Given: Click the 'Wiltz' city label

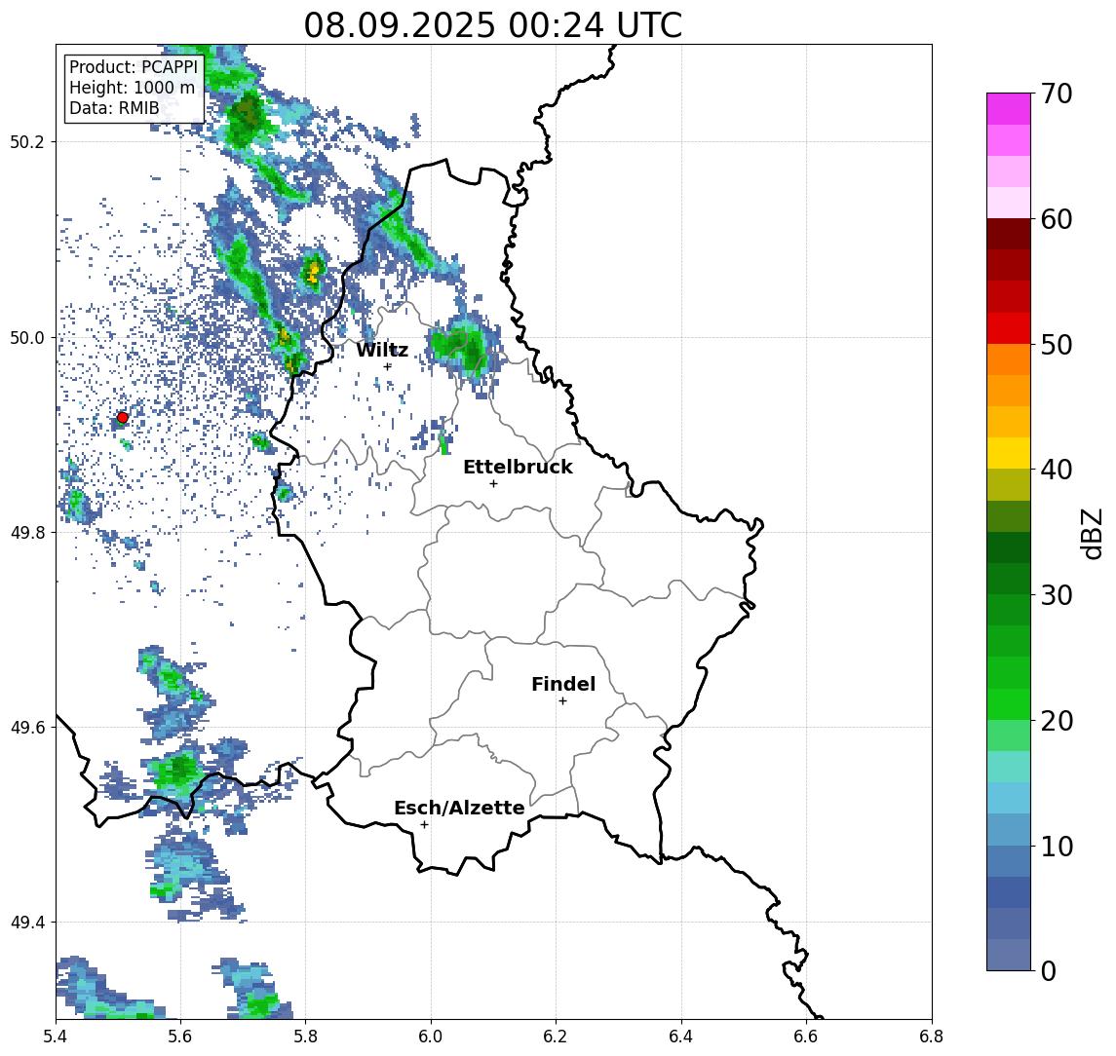Looking at the screenshot, I should point(382,350).
